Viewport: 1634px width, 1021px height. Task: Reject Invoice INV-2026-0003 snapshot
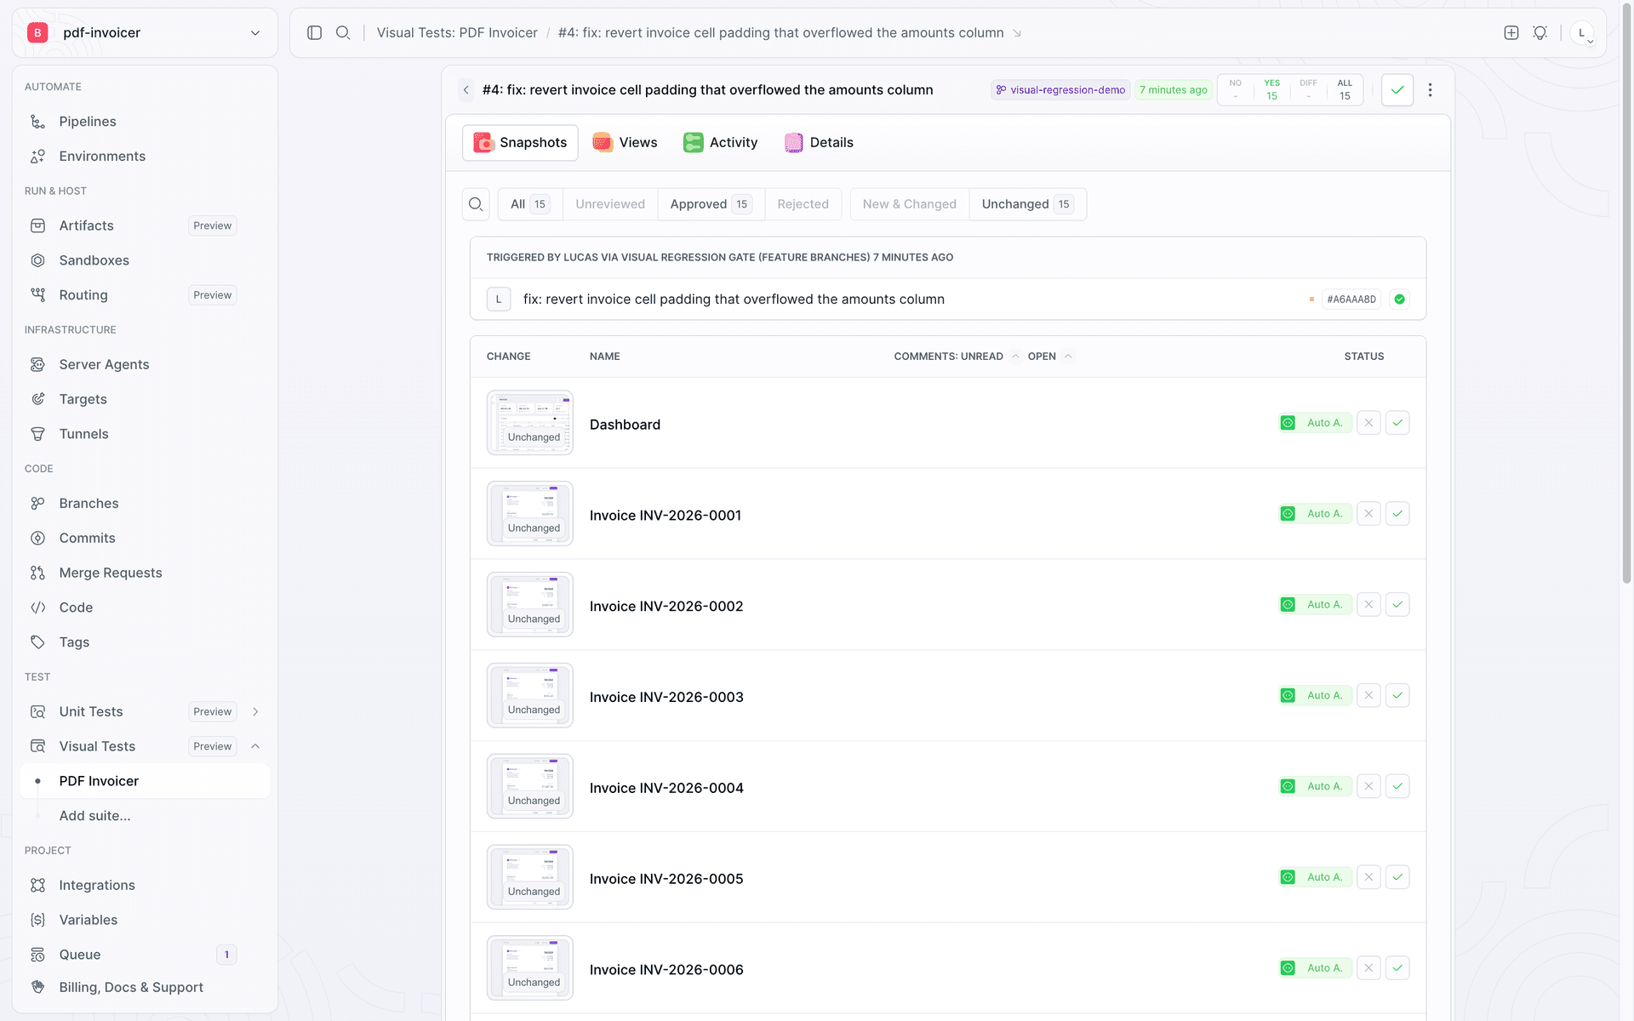pos(1368,695)
